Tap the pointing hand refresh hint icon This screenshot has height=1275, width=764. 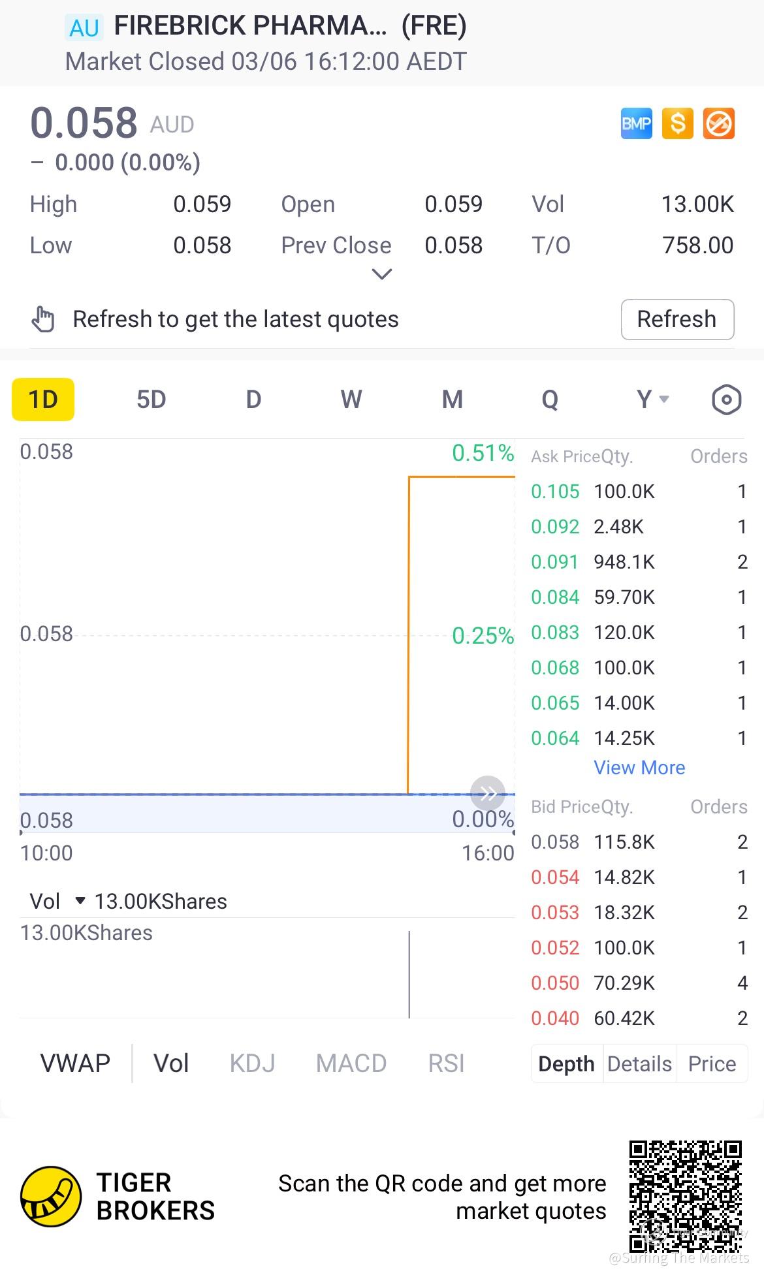44,319
